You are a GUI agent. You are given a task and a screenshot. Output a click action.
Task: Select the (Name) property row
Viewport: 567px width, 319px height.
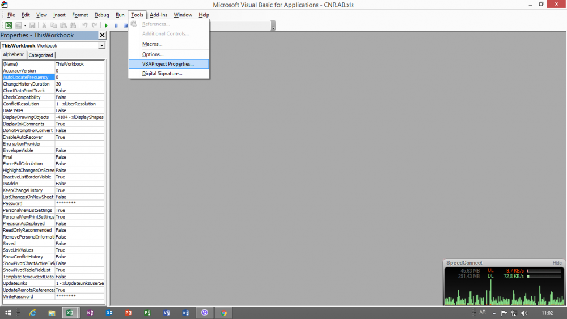tap(53, 64)
